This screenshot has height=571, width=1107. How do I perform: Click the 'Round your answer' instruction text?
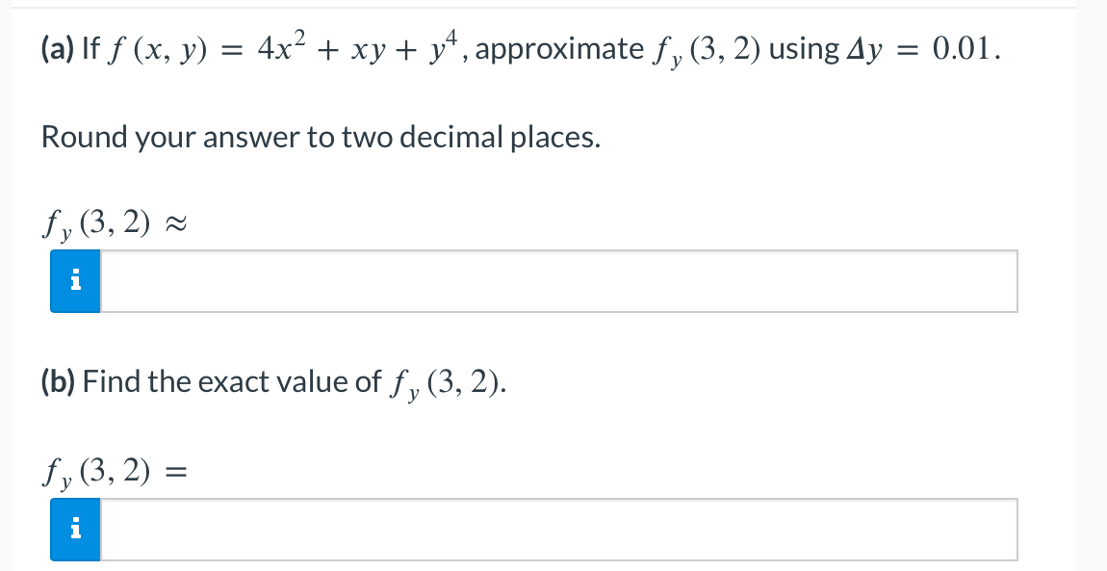click(x=319, y=138)
